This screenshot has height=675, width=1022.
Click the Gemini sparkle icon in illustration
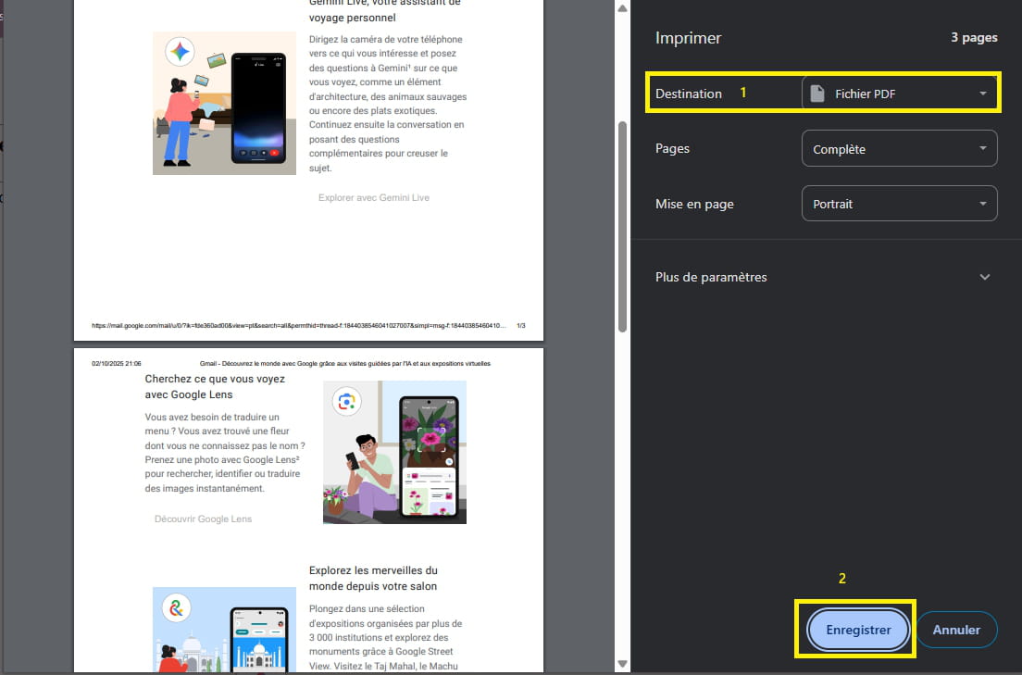pos(180,52)
